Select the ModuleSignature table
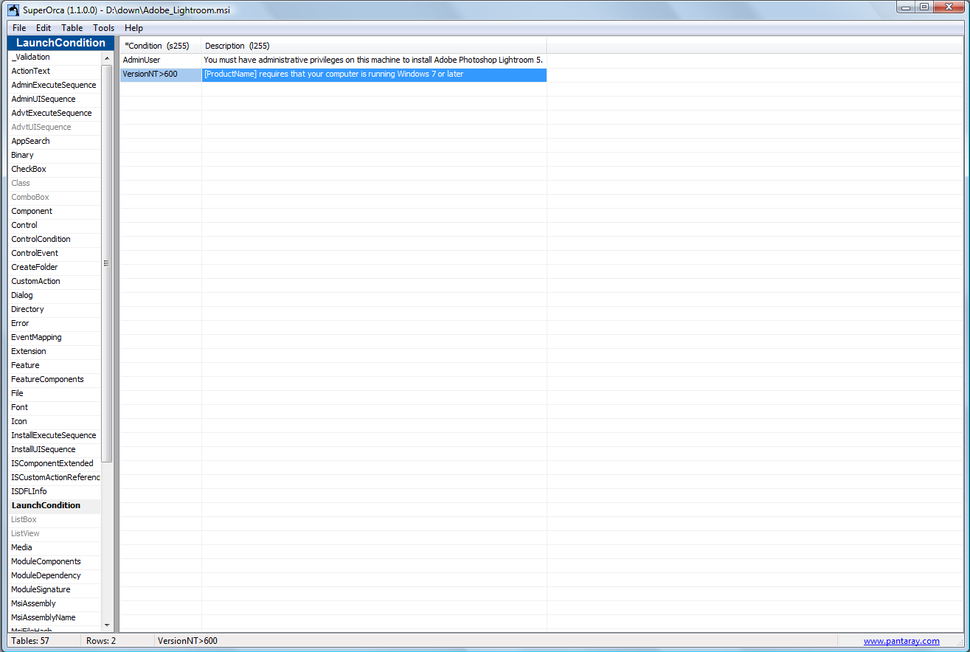 click(x=55, y=589)
